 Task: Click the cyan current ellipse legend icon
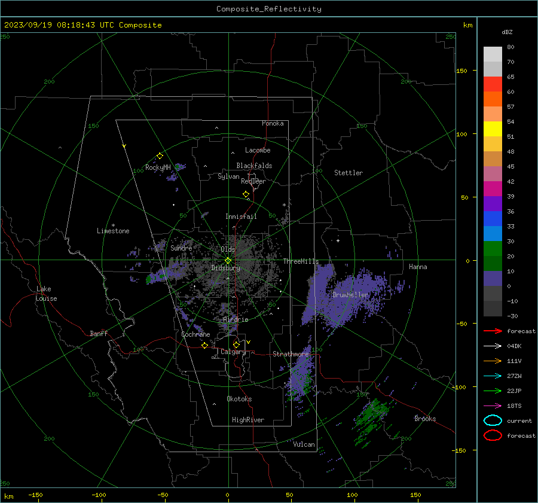click(493, 420)
